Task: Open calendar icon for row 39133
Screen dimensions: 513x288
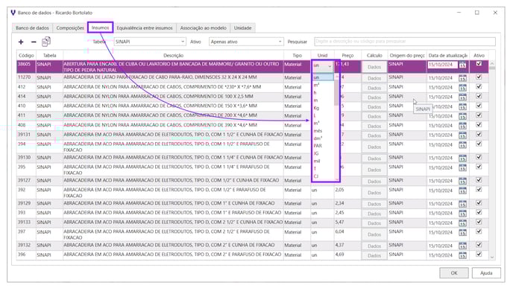Action: [462, 223]
